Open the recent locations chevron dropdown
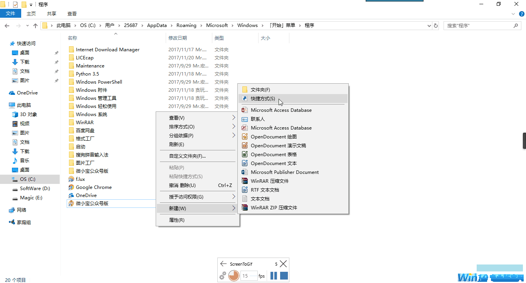Image resolution: width=526 pixels, height=283 pixels. pos(27,26)
